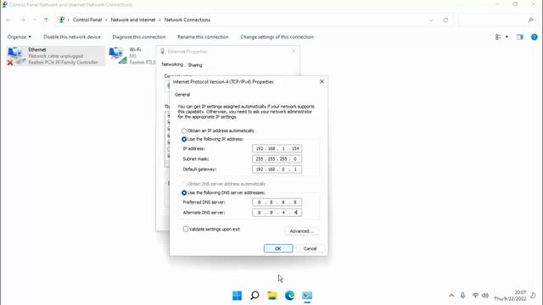Open the volume tray icon
The width and height of the screenshot is (543, 305).
pyautogui.click(x=485, y=296)
